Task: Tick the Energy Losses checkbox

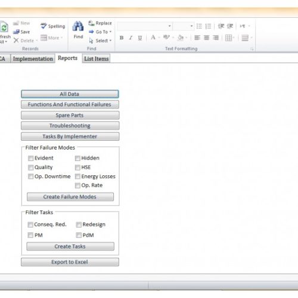Action: click(x=77, y=176)
